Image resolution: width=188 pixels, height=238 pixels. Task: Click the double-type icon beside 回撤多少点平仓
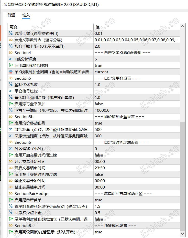point(10,213)
